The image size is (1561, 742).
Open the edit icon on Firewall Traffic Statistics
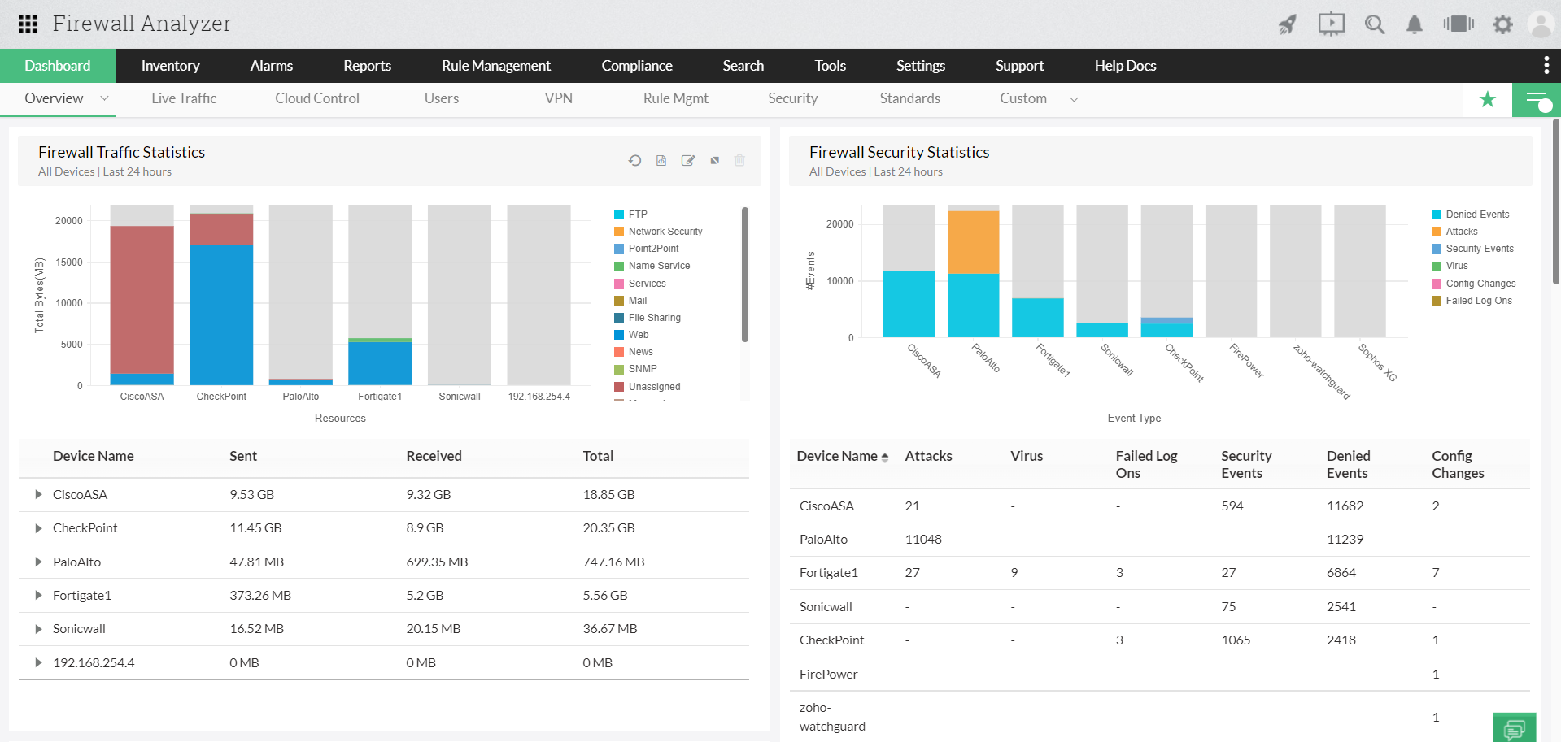pos(688,160)
